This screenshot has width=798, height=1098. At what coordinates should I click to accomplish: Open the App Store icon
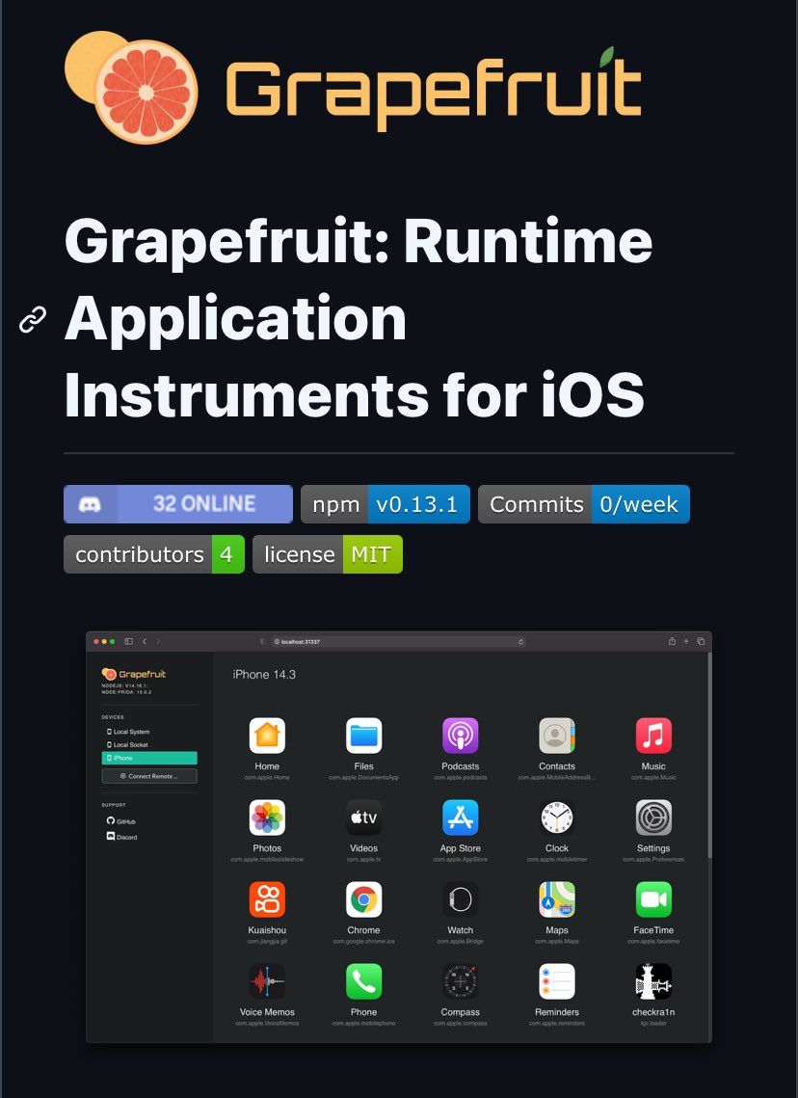[x=460, y=817]
